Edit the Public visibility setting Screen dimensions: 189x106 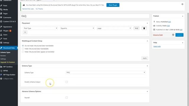pos(168,26)
